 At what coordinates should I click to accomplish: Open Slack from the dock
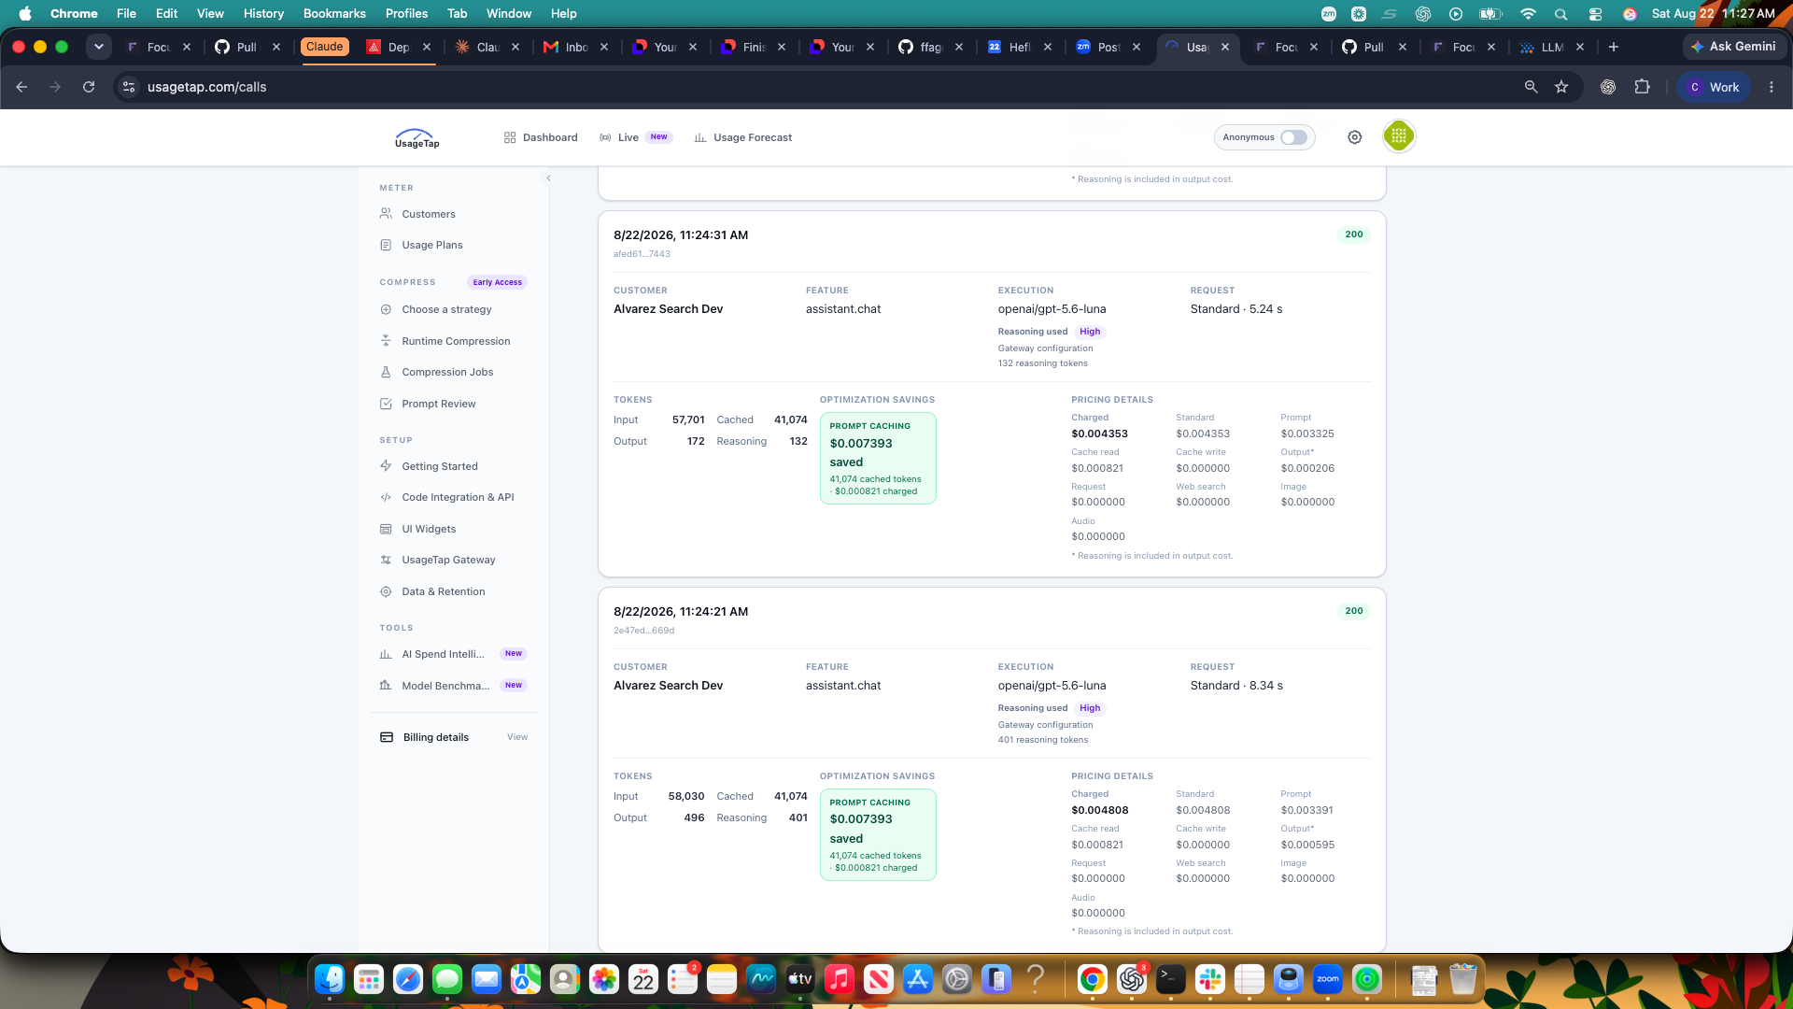(x=1210, y=979)
